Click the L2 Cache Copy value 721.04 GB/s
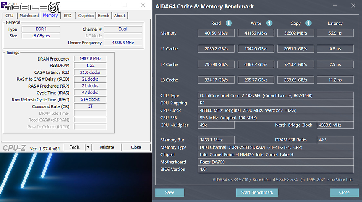The height and width of the screenshot is (202, 362). coord(296,64)
